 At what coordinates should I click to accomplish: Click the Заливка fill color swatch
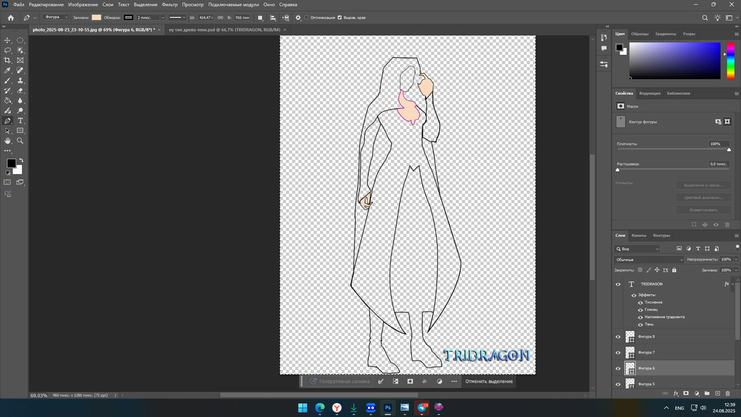pyautogui.click(x=96, y=17)
